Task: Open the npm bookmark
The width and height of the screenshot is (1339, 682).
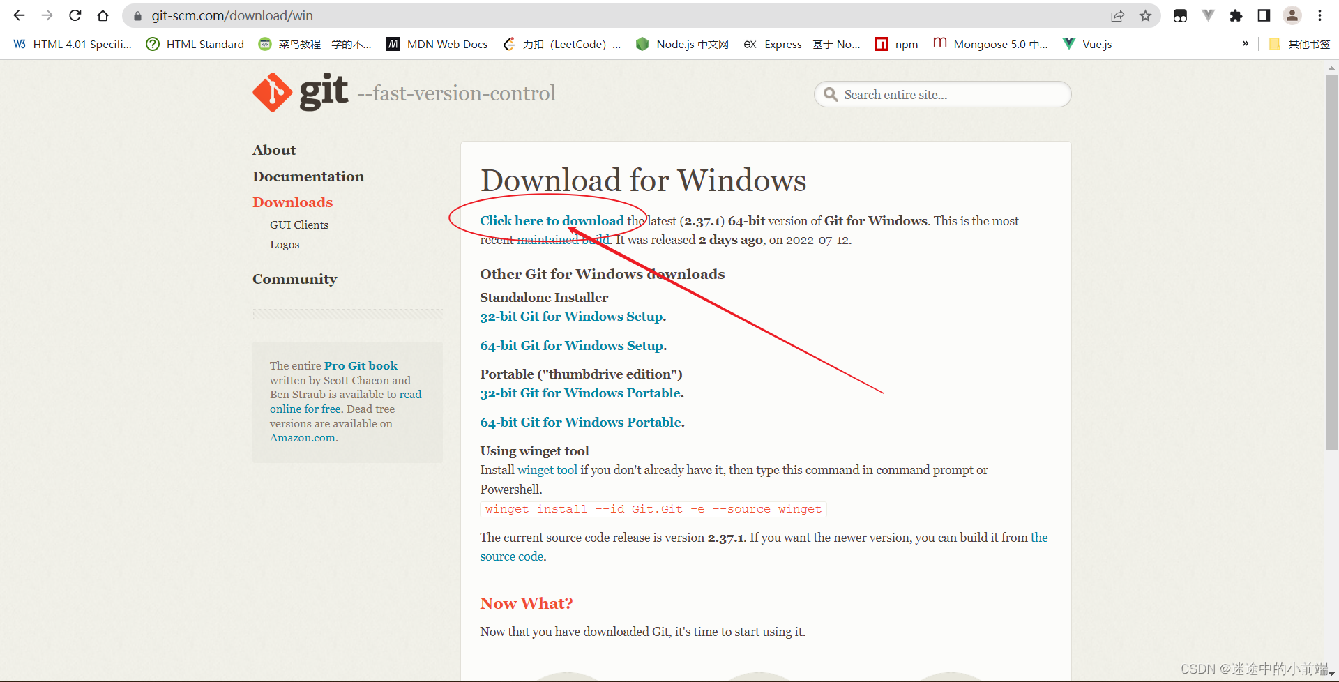Action: (x=896, y=44)
